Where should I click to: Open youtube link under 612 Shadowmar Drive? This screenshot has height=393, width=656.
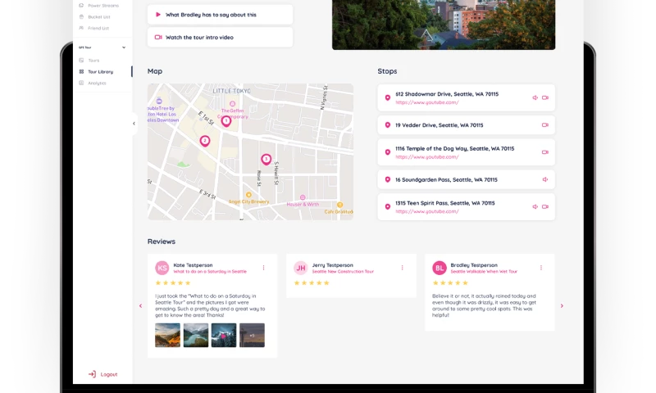click(x=426, y=102)
